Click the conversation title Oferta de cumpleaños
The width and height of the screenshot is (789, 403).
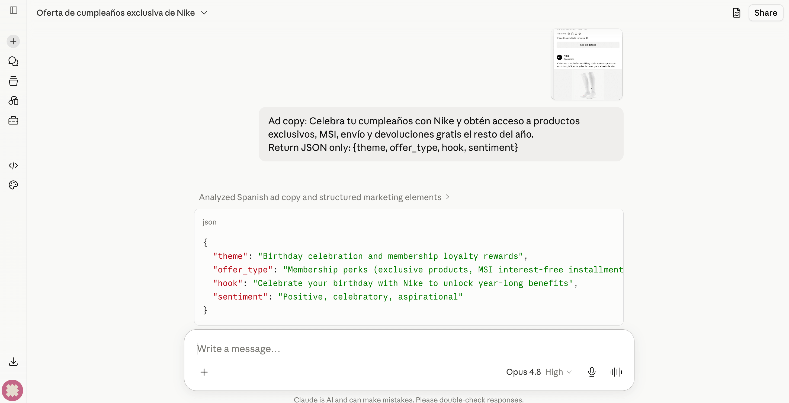pyautogui.click(x=116, y=13)
